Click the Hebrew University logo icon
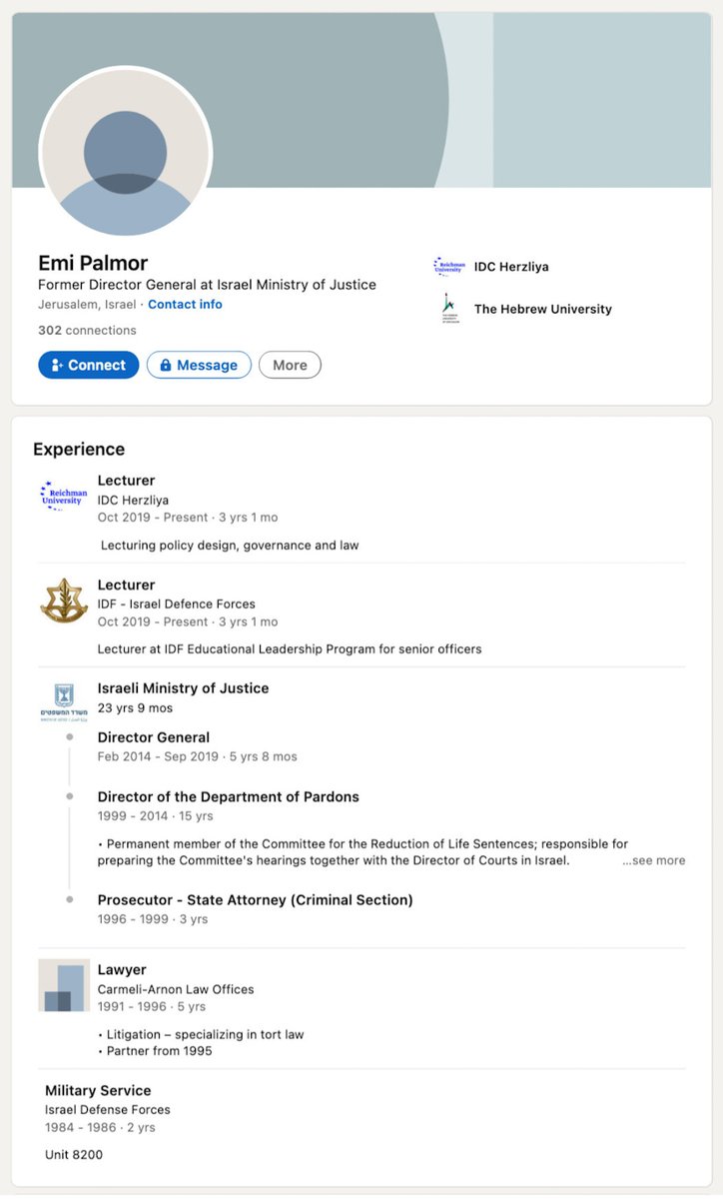 tap(448, 308)
